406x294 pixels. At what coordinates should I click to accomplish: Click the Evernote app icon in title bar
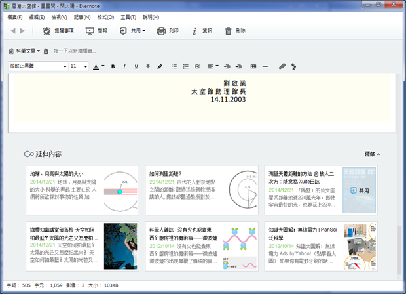[x=6, y=6]
